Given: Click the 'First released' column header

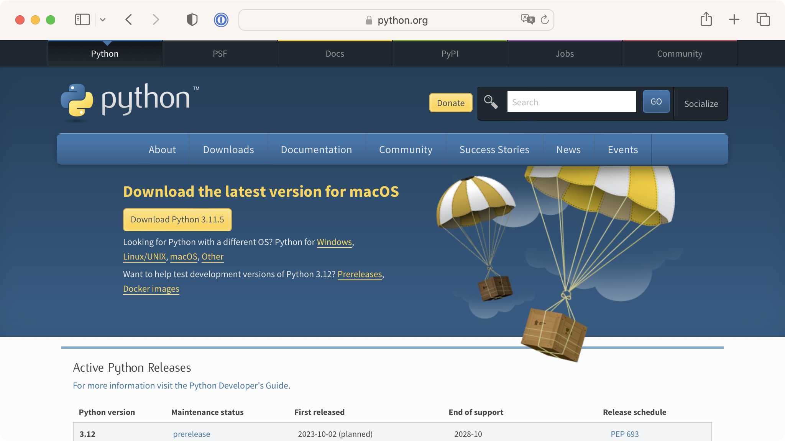Looking at the screenshot, I should tap(319, 412).
